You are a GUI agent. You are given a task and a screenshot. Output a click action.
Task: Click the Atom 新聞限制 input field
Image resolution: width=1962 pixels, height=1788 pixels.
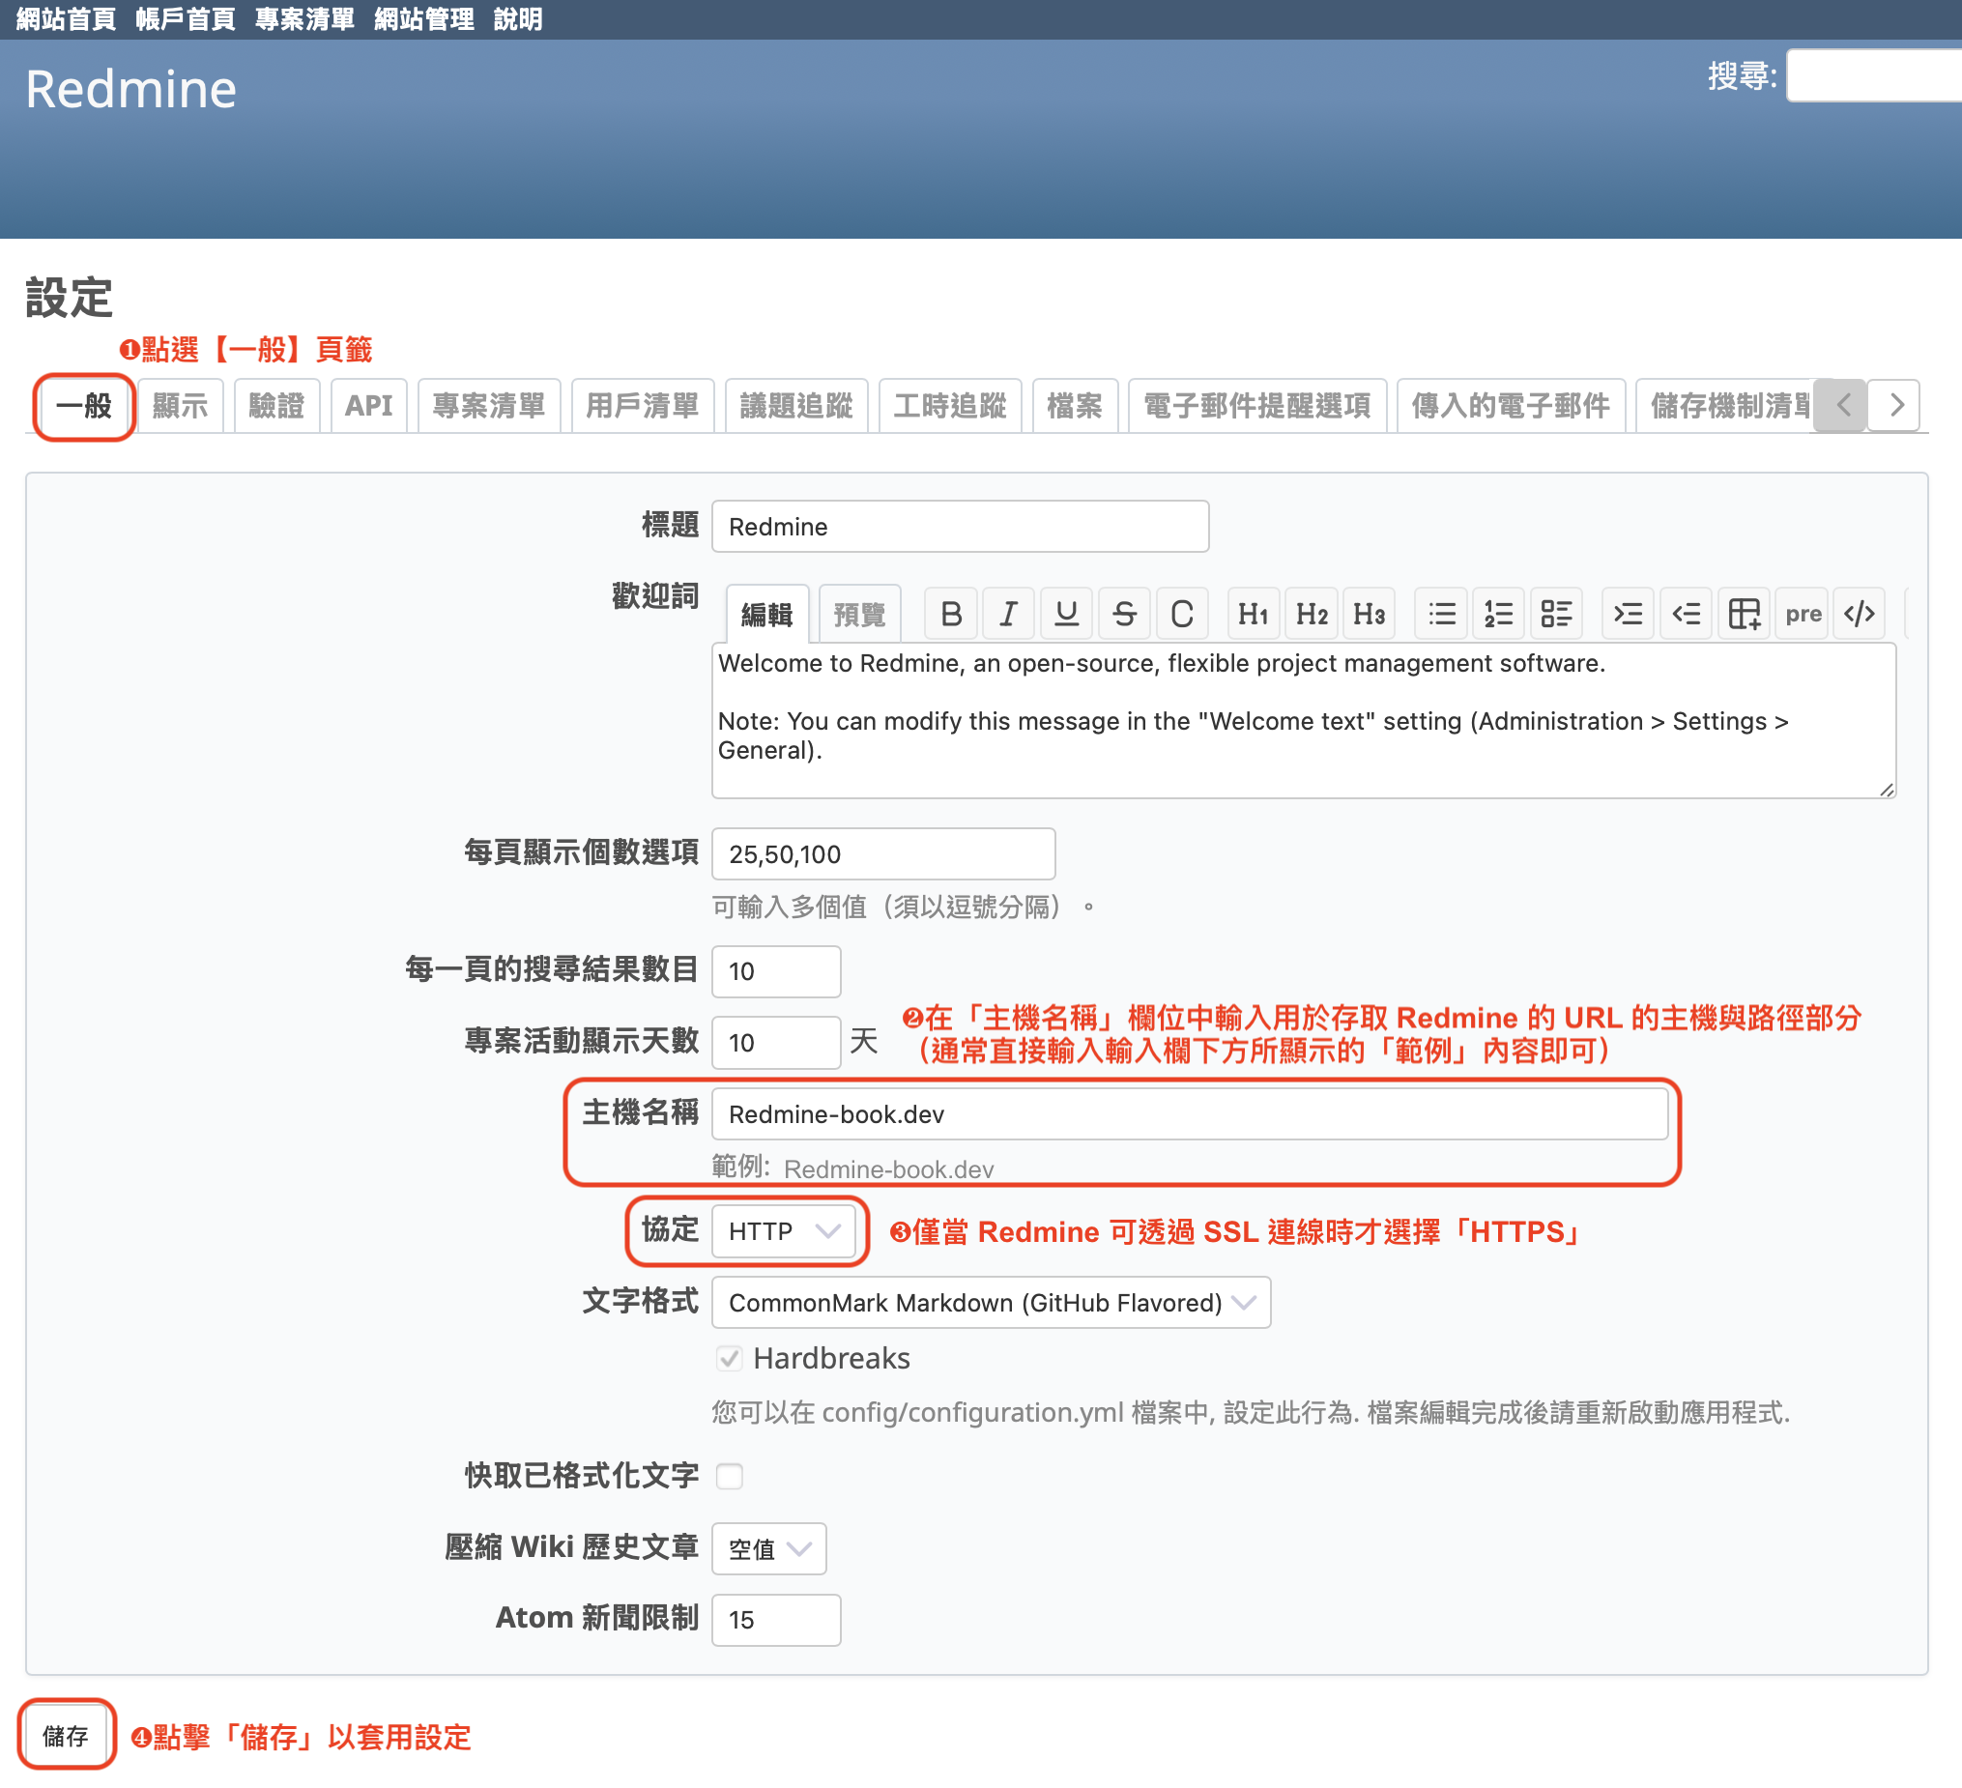tap(776, 1621)
